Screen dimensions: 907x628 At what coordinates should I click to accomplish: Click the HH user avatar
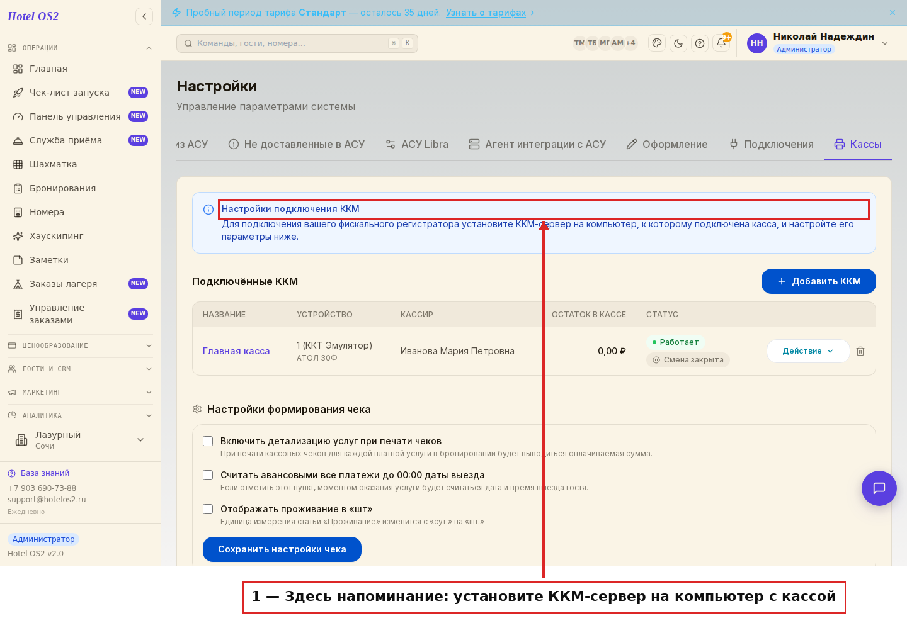(x=757, y=43)
